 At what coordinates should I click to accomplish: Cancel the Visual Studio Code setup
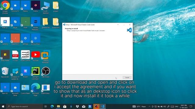[x=127, y=78]
